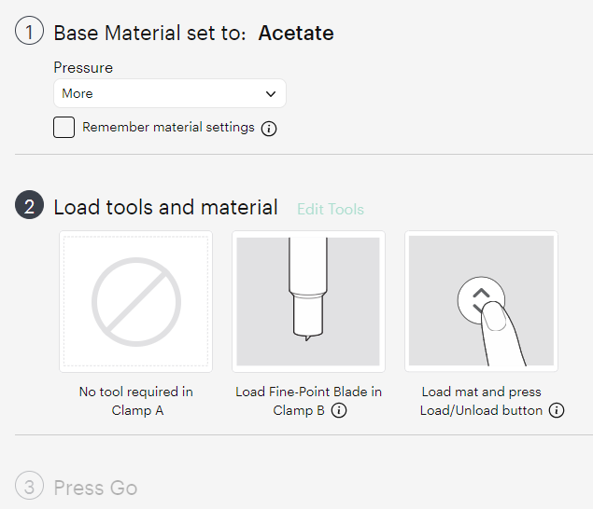This screenshot has height=509, width=593.
Task: Enable Remember material settings checkbox
Action: coord(64,128)
